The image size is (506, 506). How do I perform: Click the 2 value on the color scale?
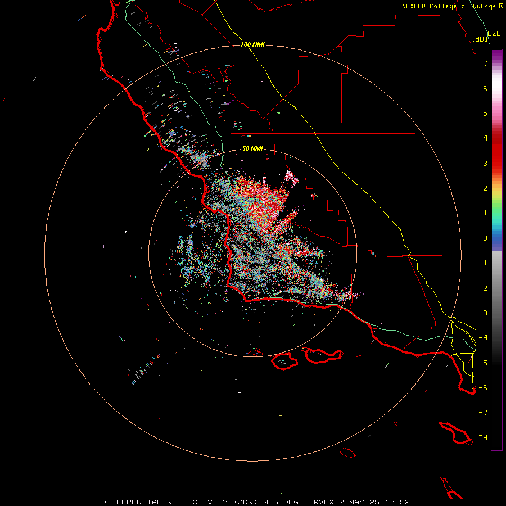tap(485, 188)
